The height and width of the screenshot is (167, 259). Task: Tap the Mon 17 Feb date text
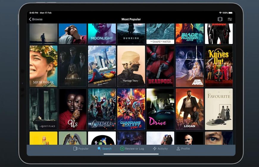click(x=46, y=13)
